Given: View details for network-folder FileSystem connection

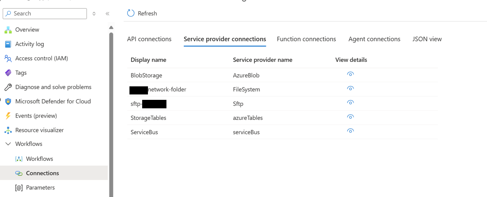Looking at the screenshot, I should pyautogui.click(x=350, y=88).
